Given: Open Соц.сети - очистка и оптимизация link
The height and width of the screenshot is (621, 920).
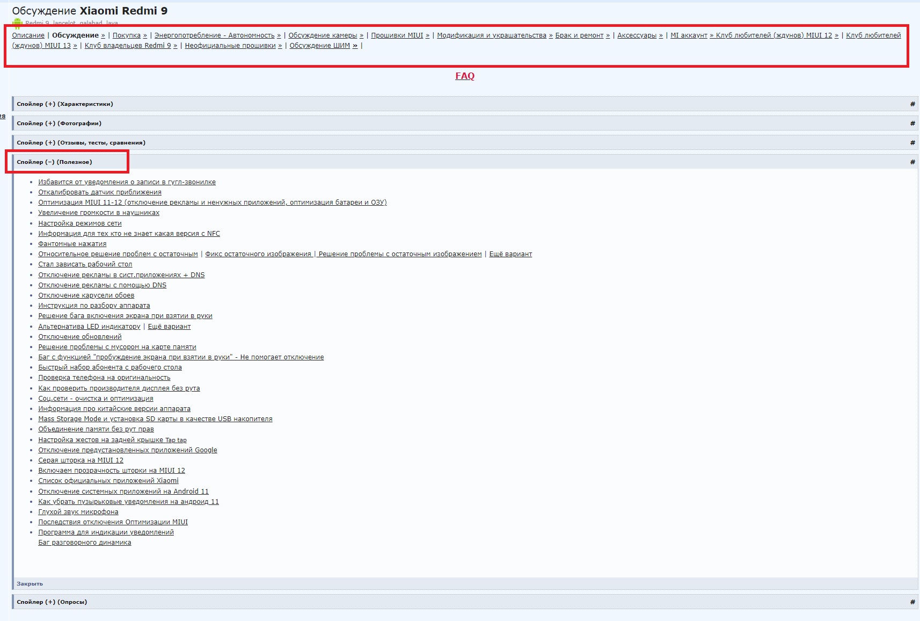Looking at the screenshot, I should pos(96,399).
